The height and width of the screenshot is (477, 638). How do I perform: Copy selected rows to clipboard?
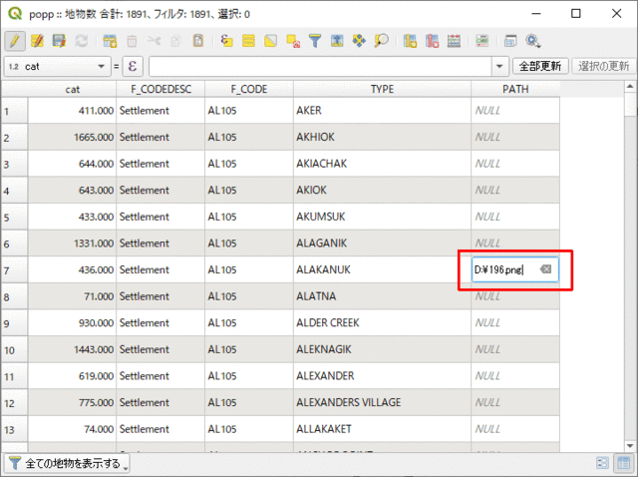175,41
